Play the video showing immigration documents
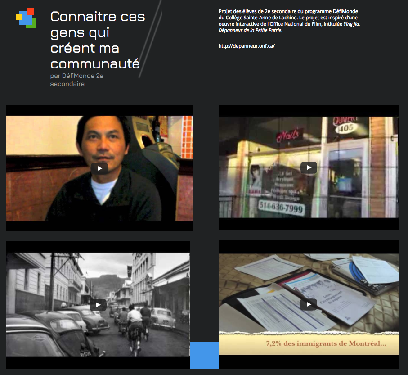 click(309, 304)
